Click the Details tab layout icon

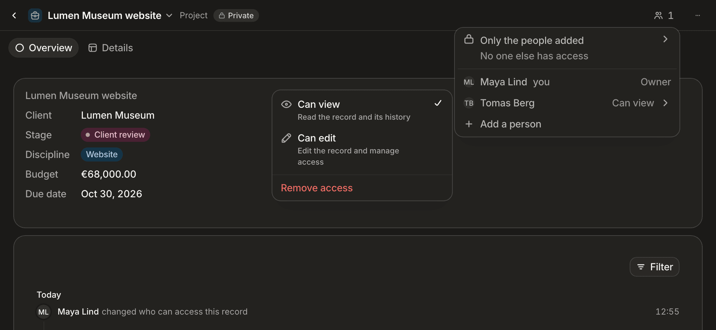tap(93, 48)
